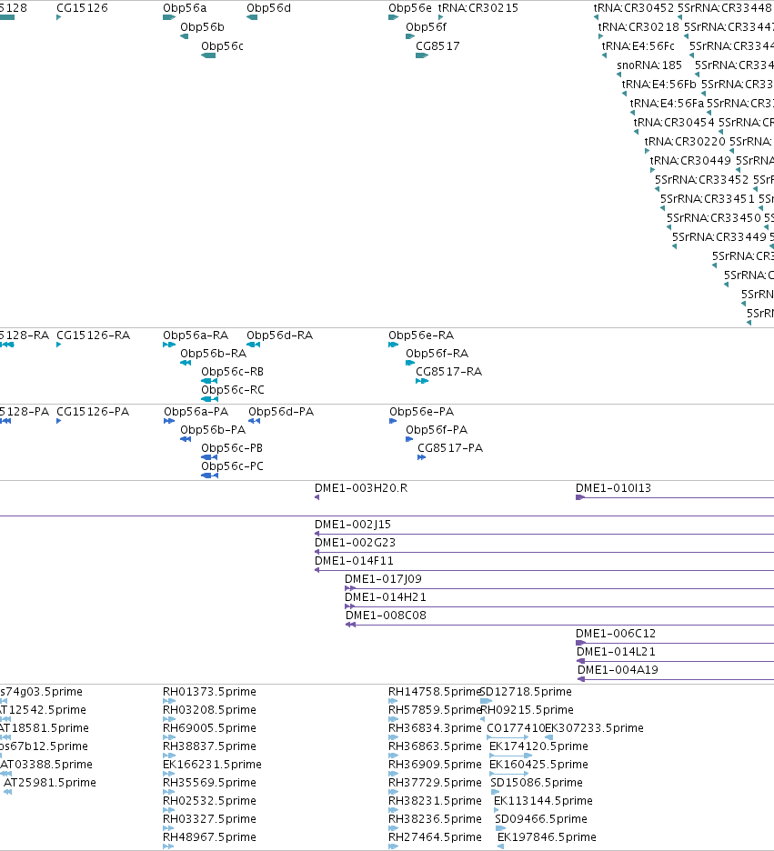
Task: Select the DME1-010I13 clone start arrow
Action: [x=579, y=497]
